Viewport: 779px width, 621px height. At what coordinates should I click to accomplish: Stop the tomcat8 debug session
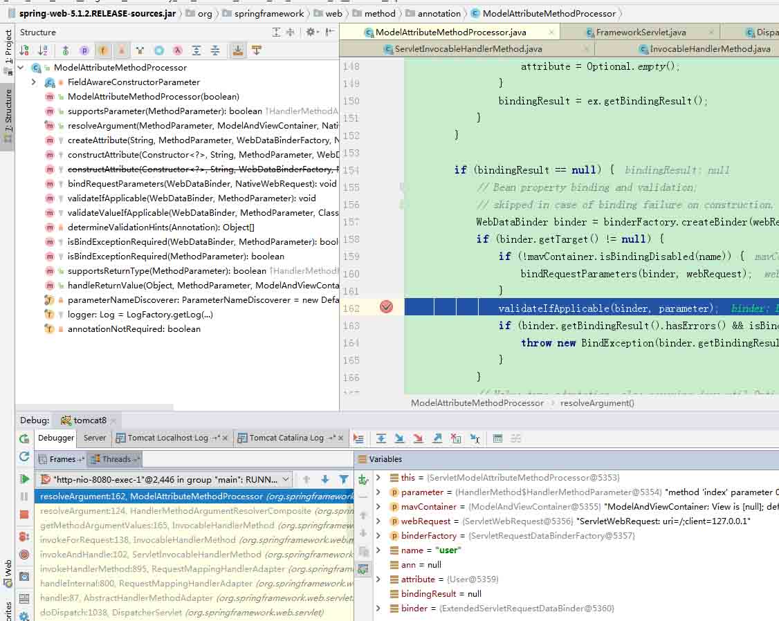[x=23, y=515]
